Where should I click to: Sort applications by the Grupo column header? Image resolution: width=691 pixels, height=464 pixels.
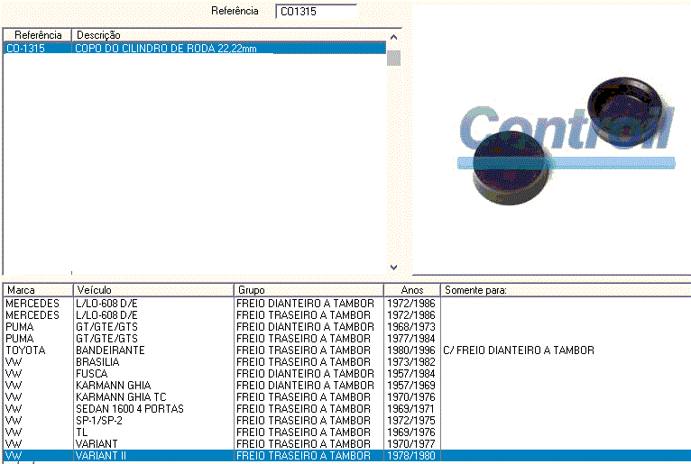[308, 290]
